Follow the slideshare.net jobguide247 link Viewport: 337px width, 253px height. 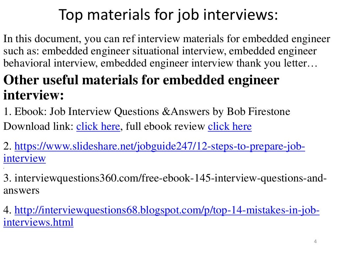(x=160, y=146)
